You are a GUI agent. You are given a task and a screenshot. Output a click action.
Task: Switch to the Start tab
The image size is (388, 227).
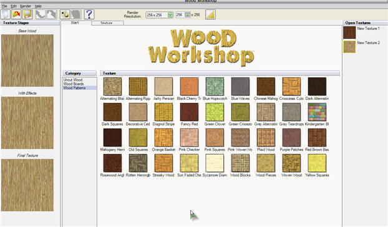pyautogui.click(x=75, y=22)
